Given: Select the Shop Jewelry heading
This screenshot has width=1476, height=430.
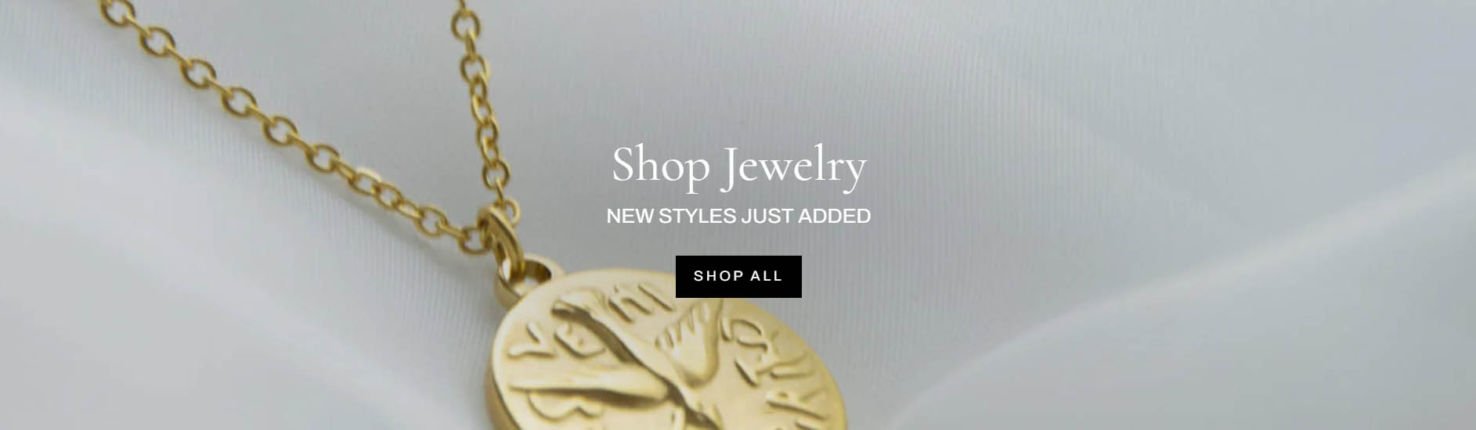Looking at the screenshot, I should coord(738,166).
